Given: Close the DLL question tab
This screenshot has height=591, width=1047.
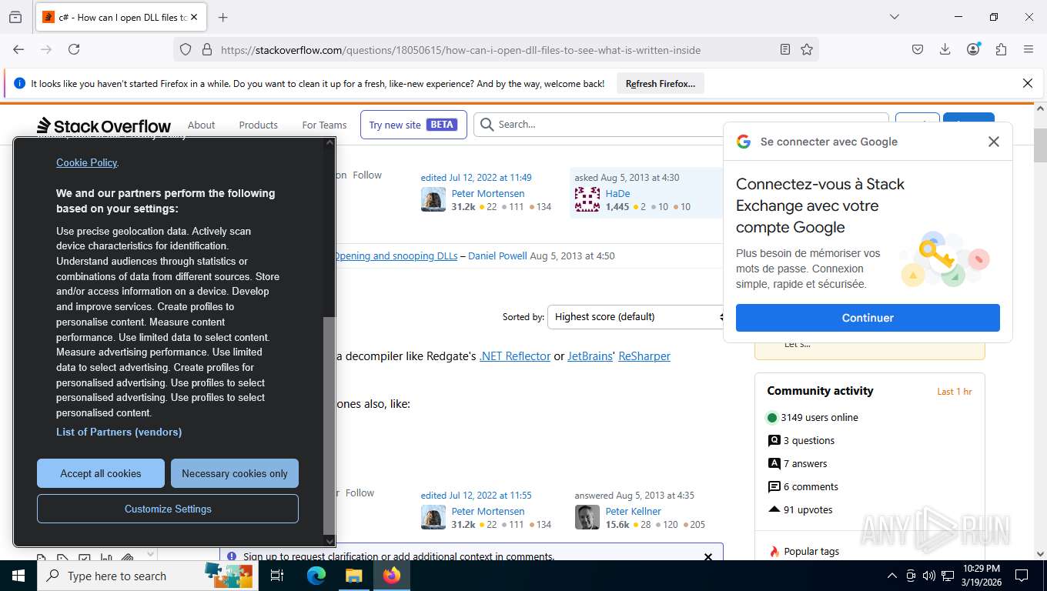Looking at the screenshot, I should click(194, 17).
